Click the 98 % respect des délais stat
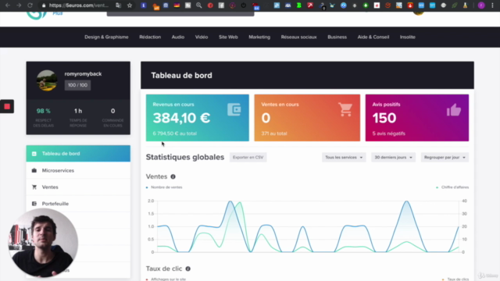500x281 pixels. [44, 117]
